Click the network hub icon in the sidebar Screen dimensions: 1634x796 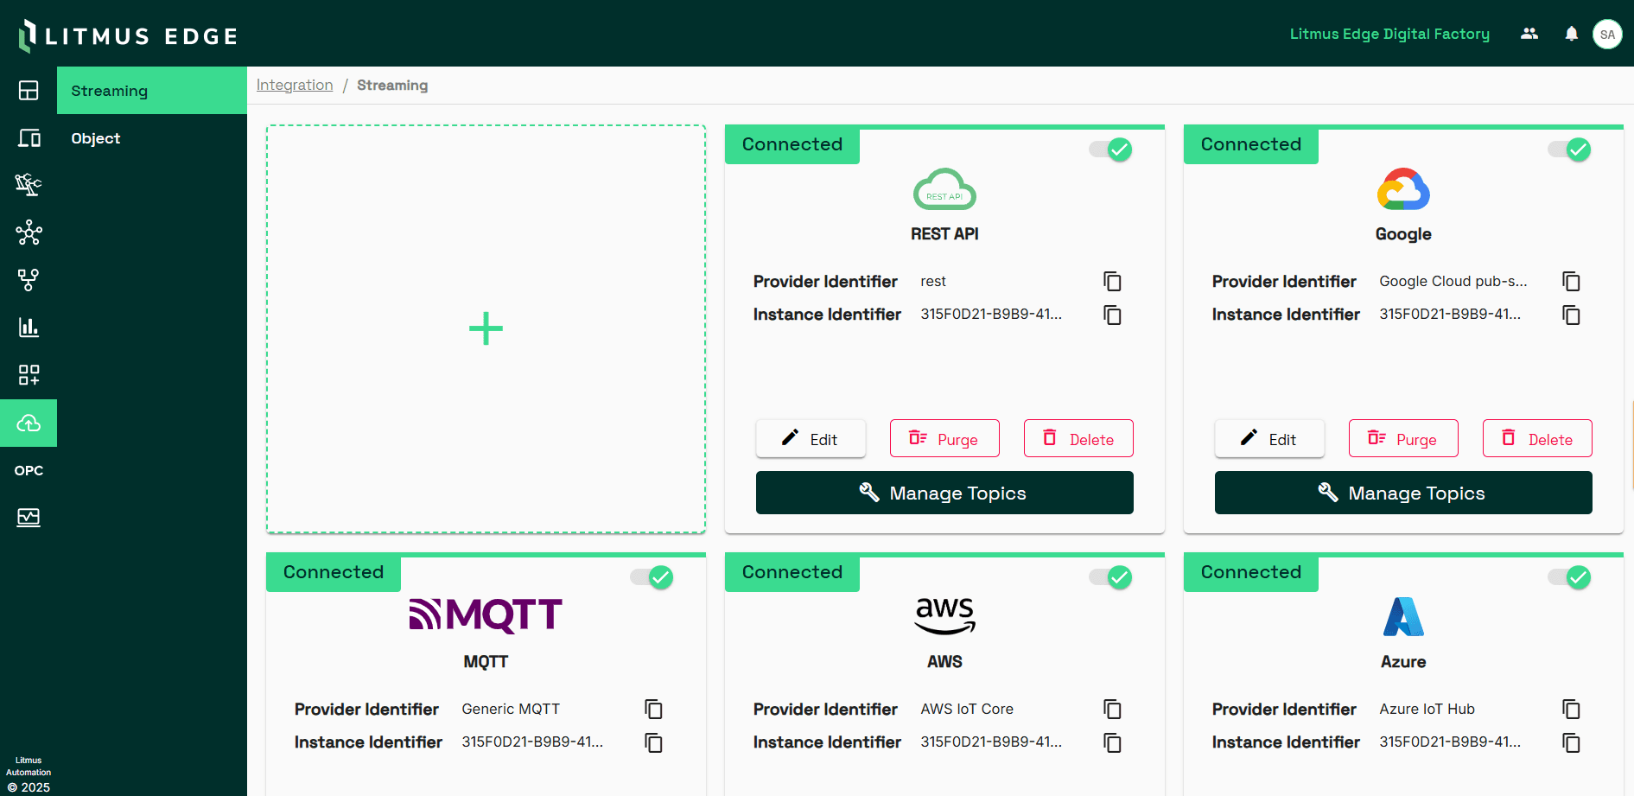29,232
